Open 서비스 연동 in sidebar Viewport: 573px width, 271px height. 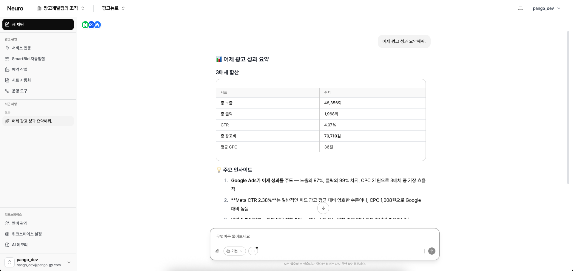point(38,48)
